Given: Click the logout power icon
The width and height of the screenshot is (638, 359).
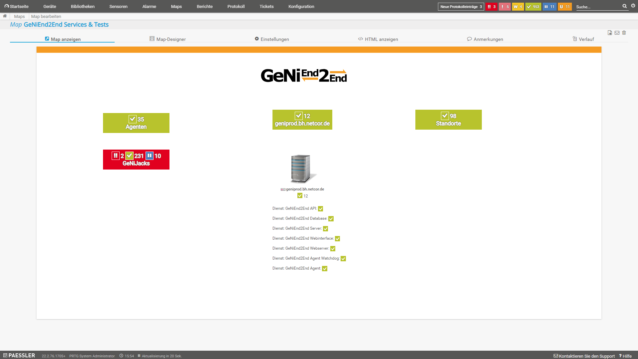Looking at the screenshot, I should pos(633,6).
